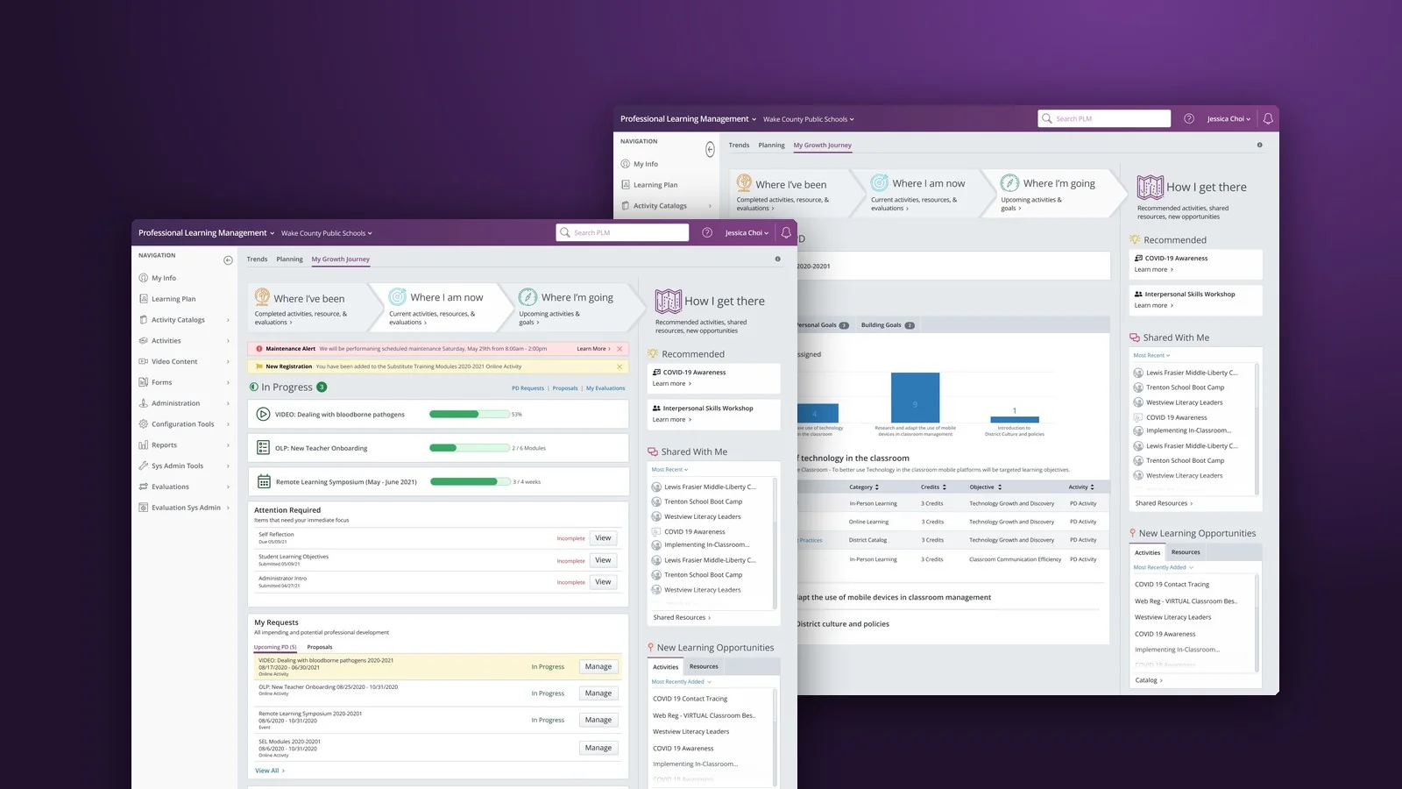Dismiss Maintenance Alert with its close icon
The image size is (1402, 789).
(x=620, y=349)
